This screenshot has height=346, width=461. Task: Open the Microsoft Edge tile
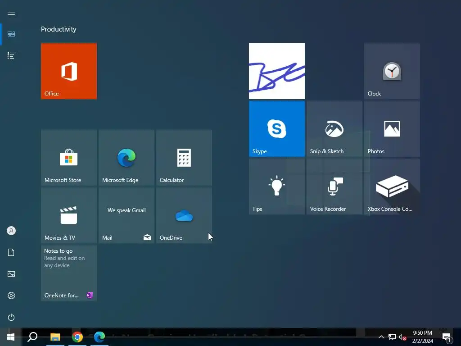127,158
